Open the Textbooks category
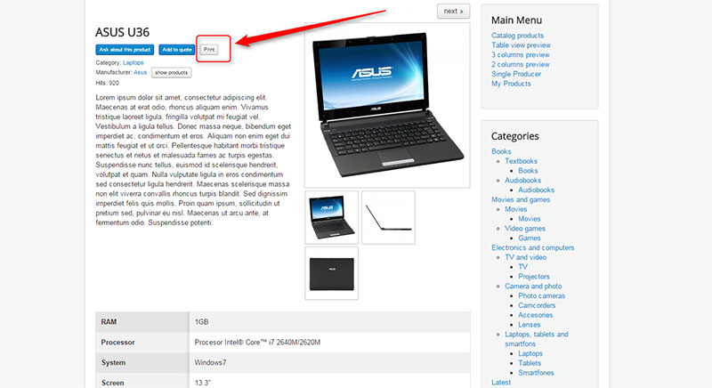712x388 pixels. (x=521, y=161)
